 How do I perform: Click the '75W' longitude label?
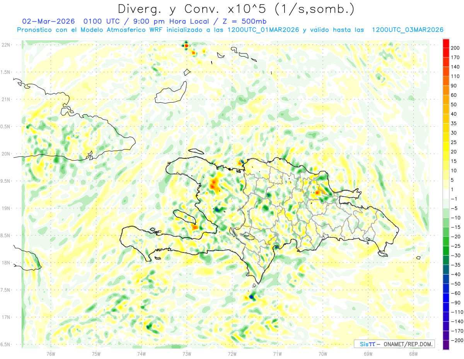coord(96,354)
